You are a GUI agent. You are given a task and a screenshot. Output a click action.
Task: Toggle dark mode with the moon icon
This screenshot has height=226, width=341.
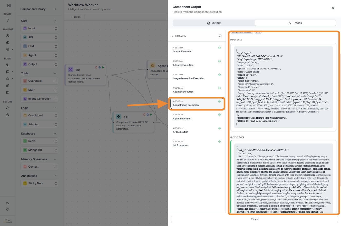[x=8, y=203]
